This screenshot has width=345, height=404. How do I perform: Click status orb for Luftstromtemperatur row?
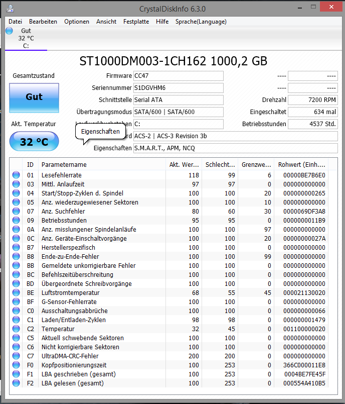[x=16, y=292]
